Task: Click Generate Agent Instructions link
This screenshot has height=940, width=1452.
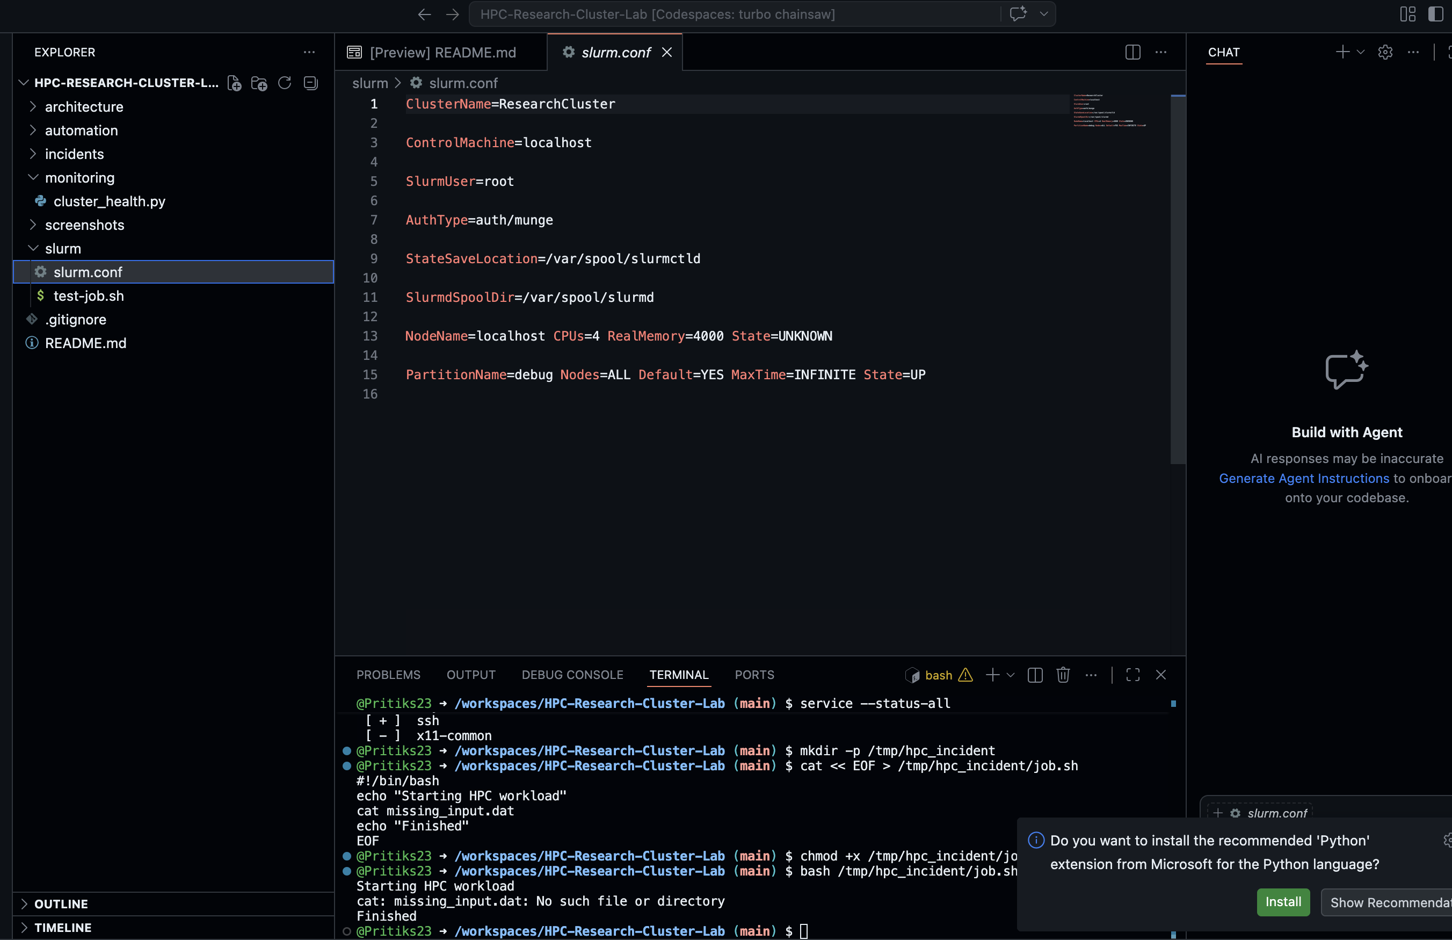Action: [1304, 479]
